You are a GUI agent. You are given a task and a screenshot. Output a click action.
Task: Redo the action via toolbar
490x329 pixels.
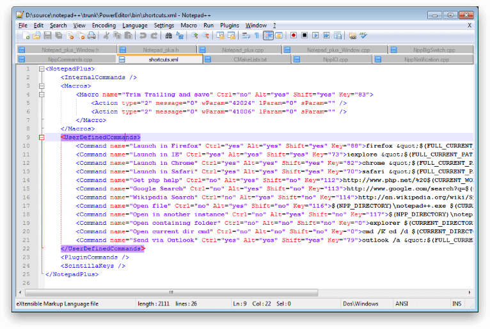tap(154, 36)
